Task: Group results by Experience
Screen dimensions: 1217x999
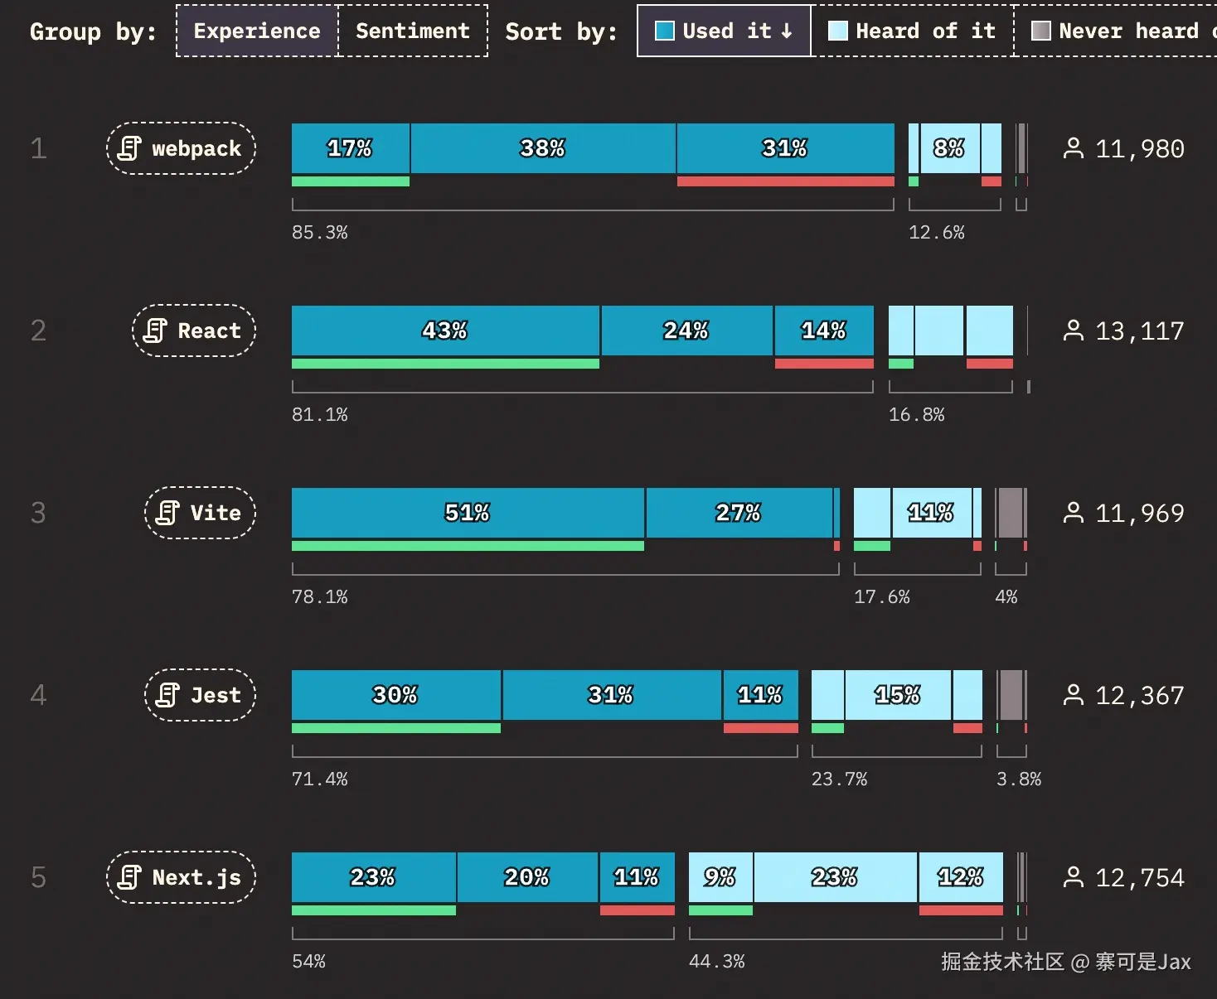Action: pos(257,31)
